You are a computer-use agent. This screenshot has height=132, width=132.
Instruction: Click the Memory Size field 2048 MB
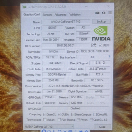click(53, 80)
